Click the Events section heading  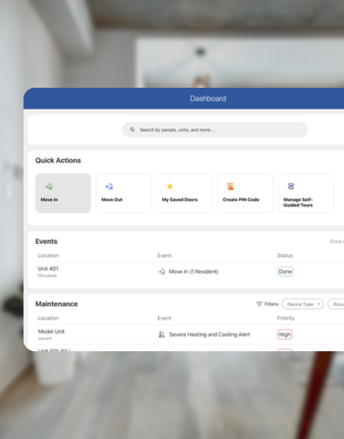pyautogui.click(x=47, y=241)
